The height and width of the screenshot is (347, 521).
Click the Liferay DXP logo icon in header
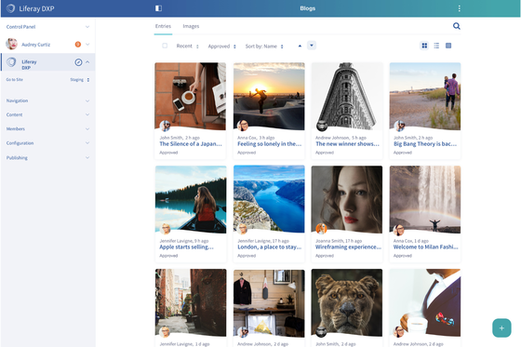pyautogui.click(x=10, y=8)
